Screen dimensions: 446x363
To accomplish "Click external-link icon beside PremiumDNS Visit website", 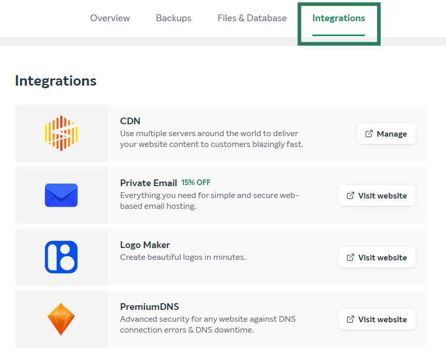I will (x=351, y=319).
